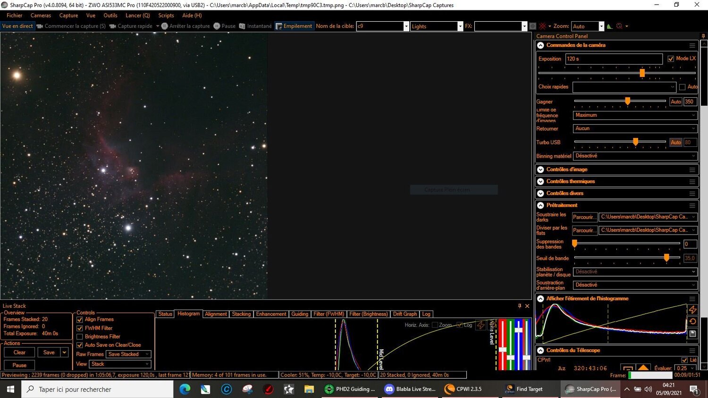Click the grey square icon left of the reticule
Screen dimensions: 708x398
(533, 26)
